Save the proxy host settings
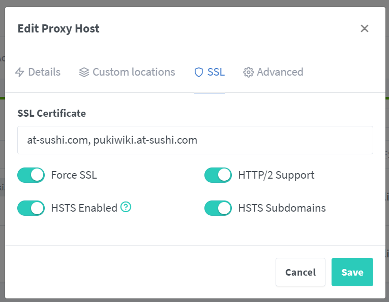Viewport: 389px width, 302px height. (x=352, y=272)
